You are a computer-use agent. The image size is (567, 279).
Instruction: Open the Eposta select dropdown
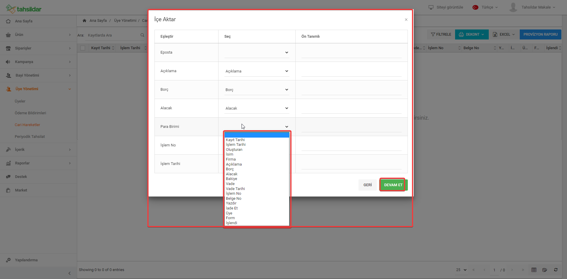[x=257, y=52]
